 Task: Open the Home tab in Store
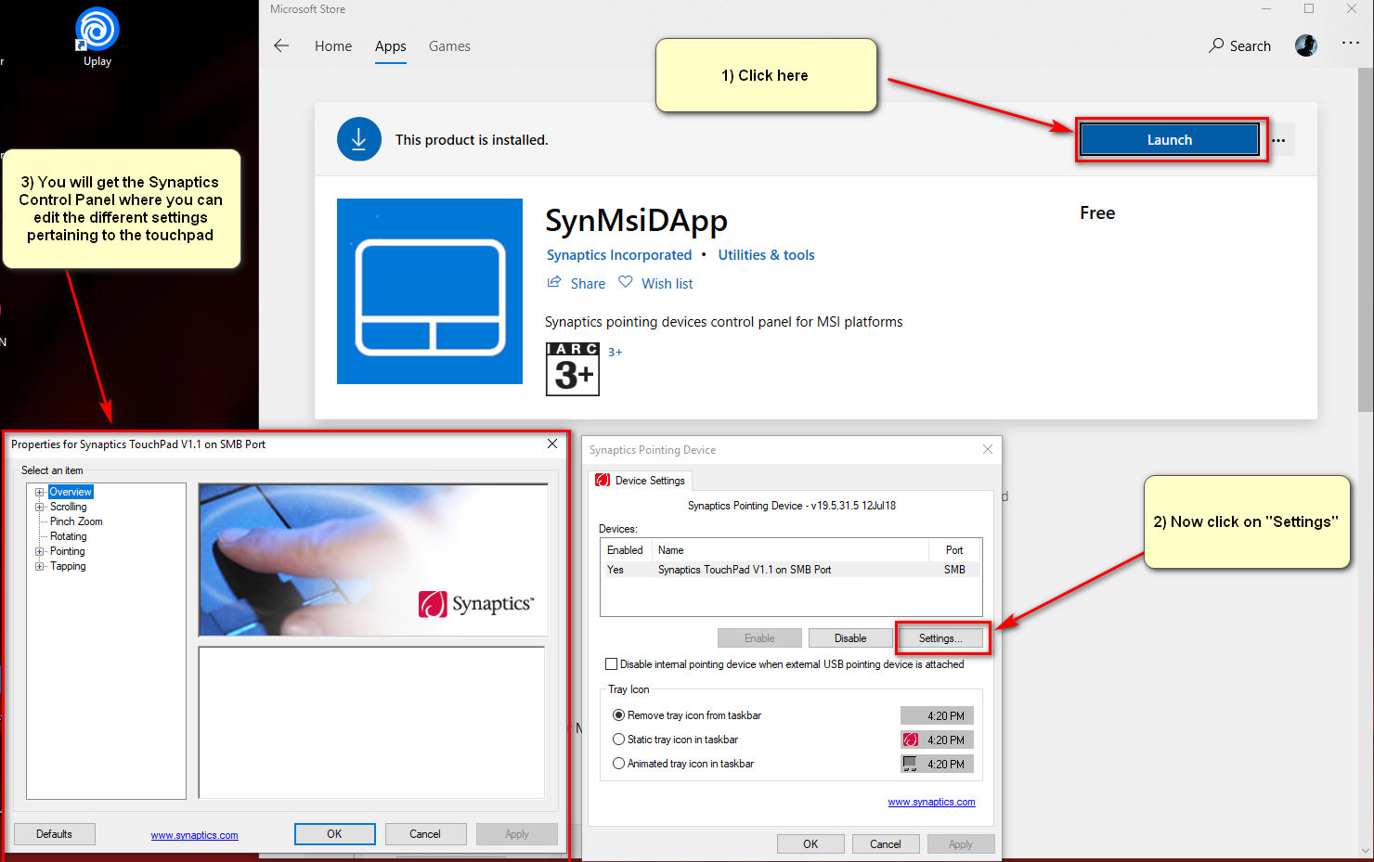coord(333,45)
